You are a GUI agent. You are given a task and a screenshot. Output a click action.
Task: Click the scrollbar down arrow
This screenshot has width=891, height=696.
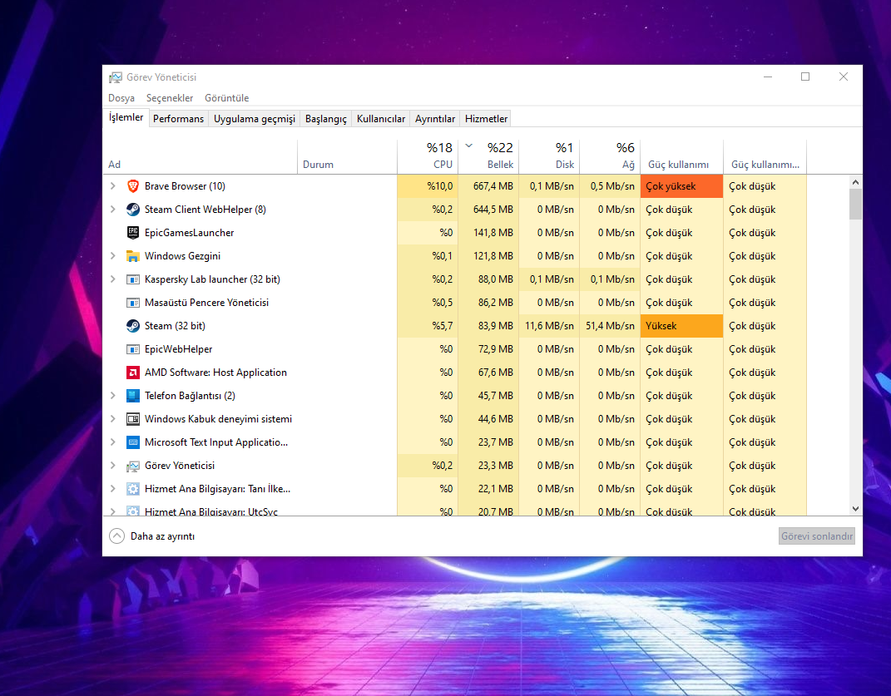tap(855, 509)
